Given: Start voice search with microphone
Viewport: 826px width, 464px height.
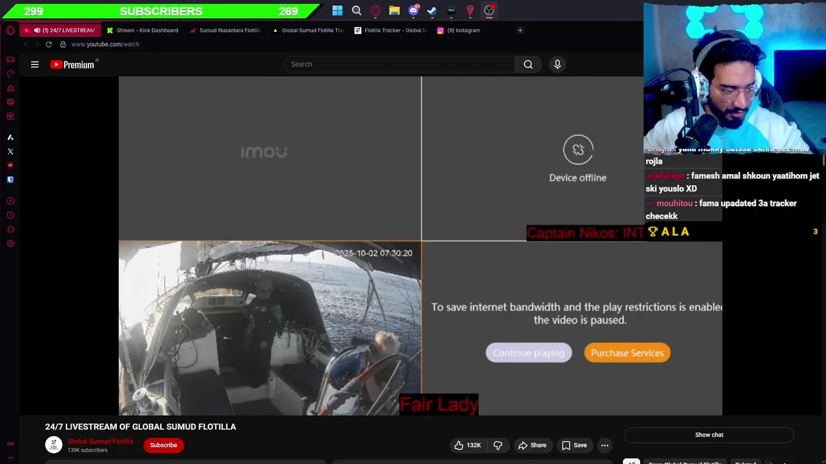Looking at the screenshot, I should tap(558, 64).
